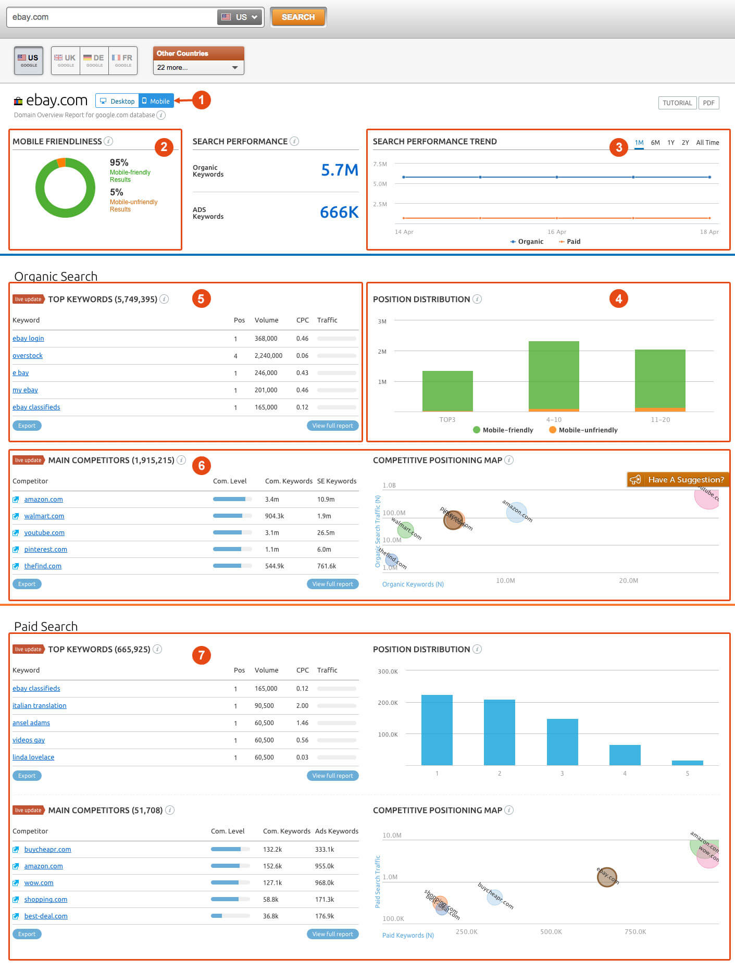
Task: Click the green Mobile-friendly legend swatch
Action: (x=476, y=430)
